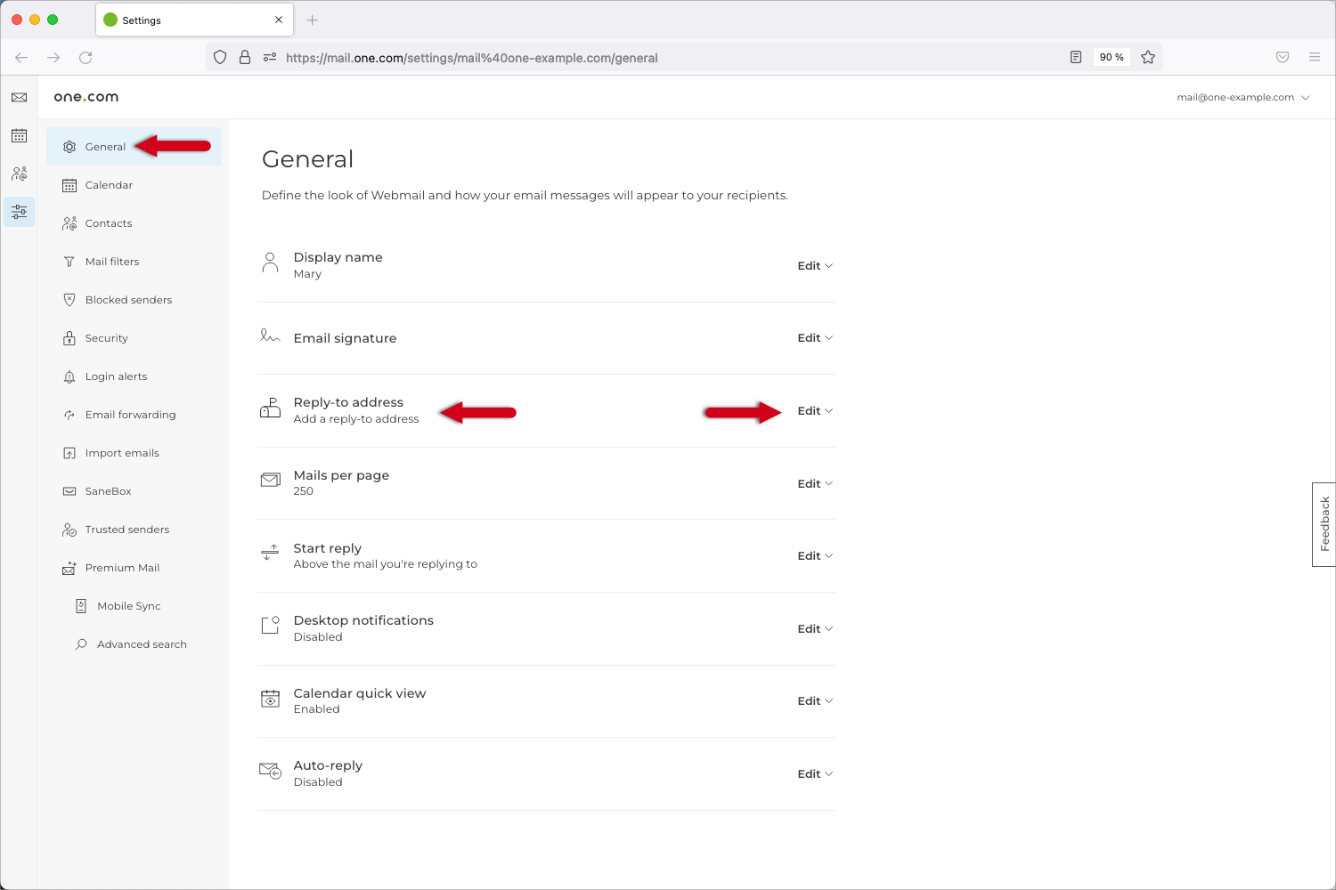The height and width of the screenshot is (890, 1336).
Task: Select Email forwarding in sidebar
Action: tap(130, 415)
